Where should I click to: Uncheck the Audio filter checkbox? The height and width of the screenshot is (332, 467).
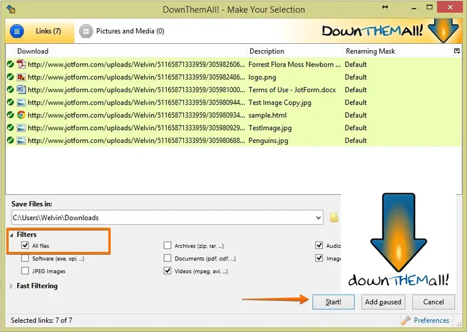319,245
